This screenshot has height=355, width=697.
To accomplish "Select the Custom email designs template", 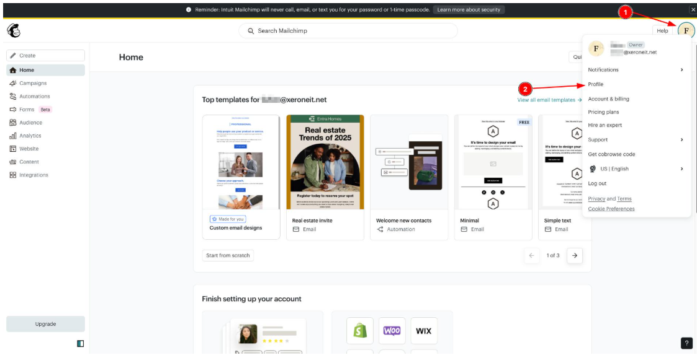I will pos(241,177).
